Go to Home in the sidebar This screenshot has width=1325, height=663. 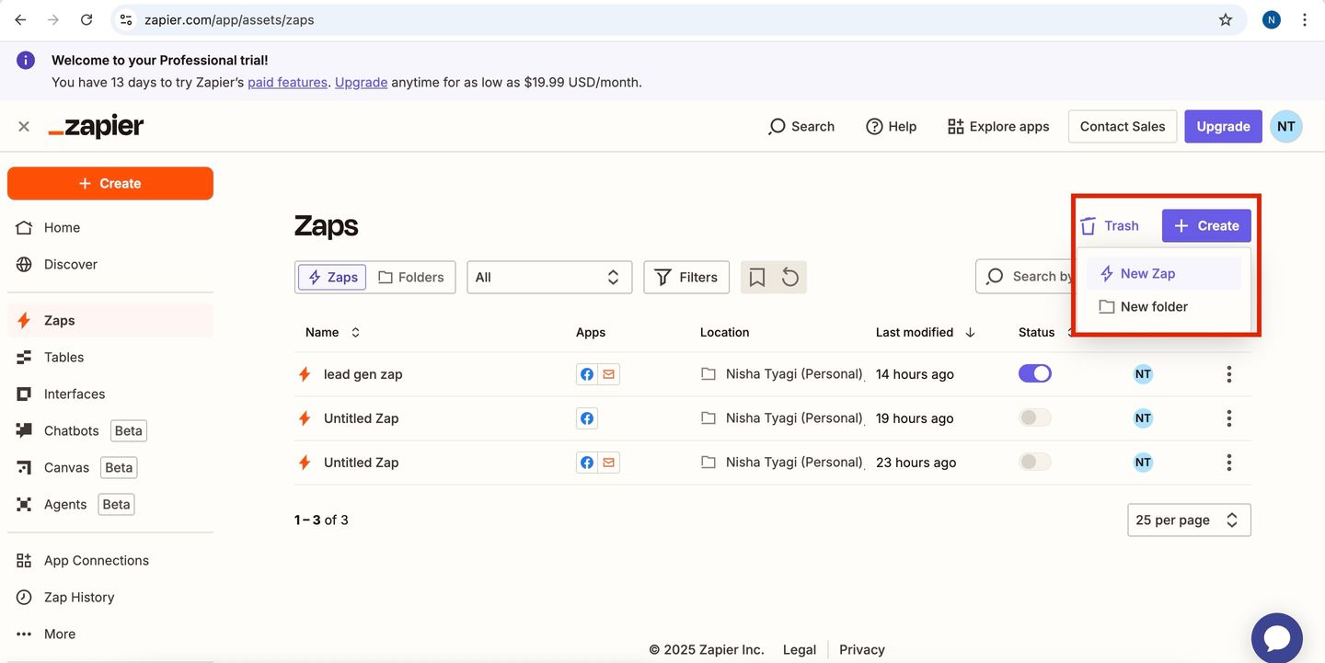click(110, 227)
